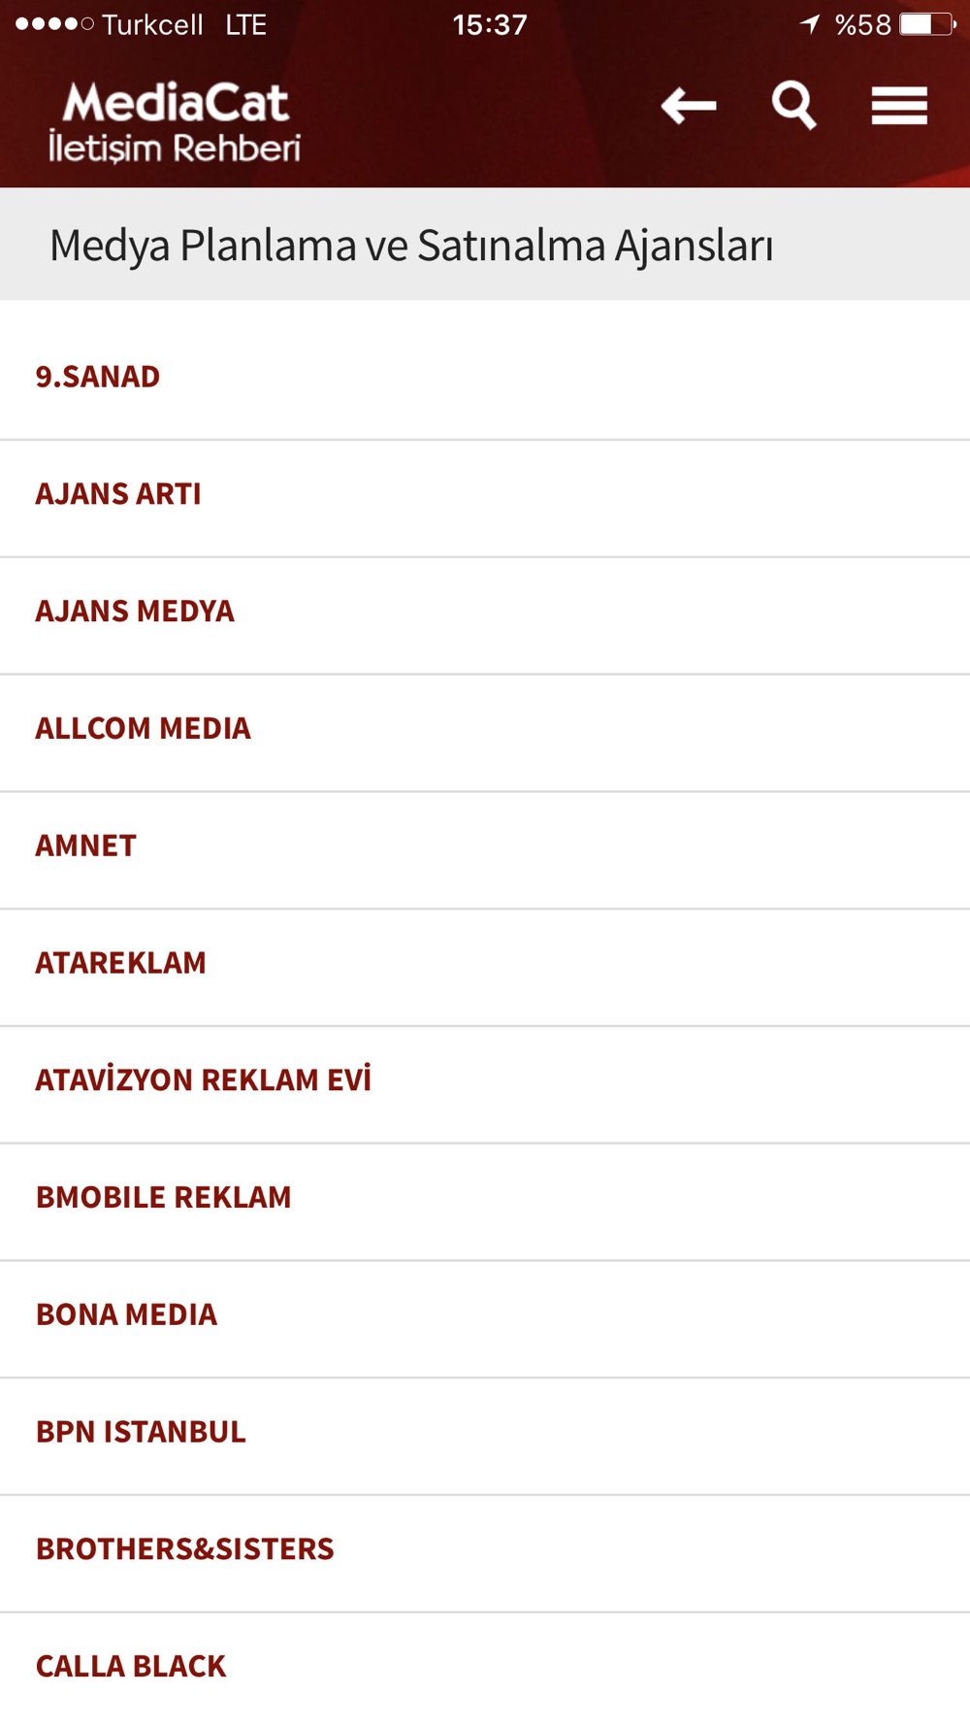
Task: Tap the location arrow status icon
Action: click(x=810, y=24)
